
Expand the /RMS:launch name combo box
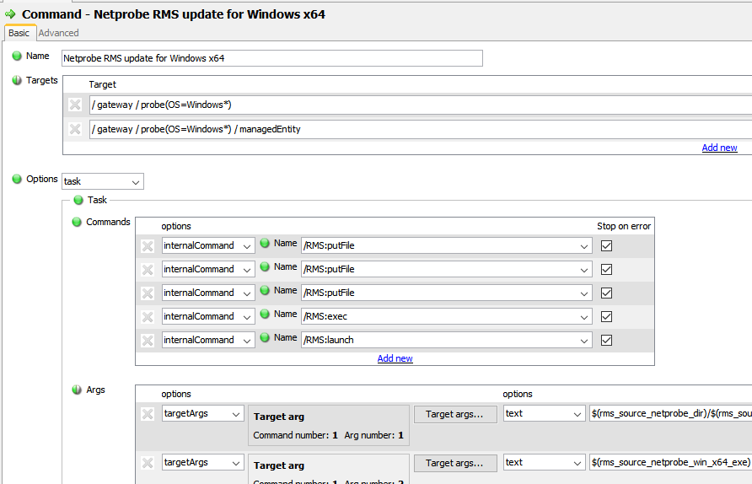point(583,341)
